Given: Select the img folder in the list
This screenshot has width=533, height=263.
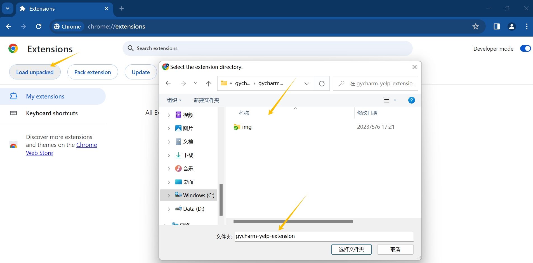Looking at the screenshot, I should tap(243, 127).
